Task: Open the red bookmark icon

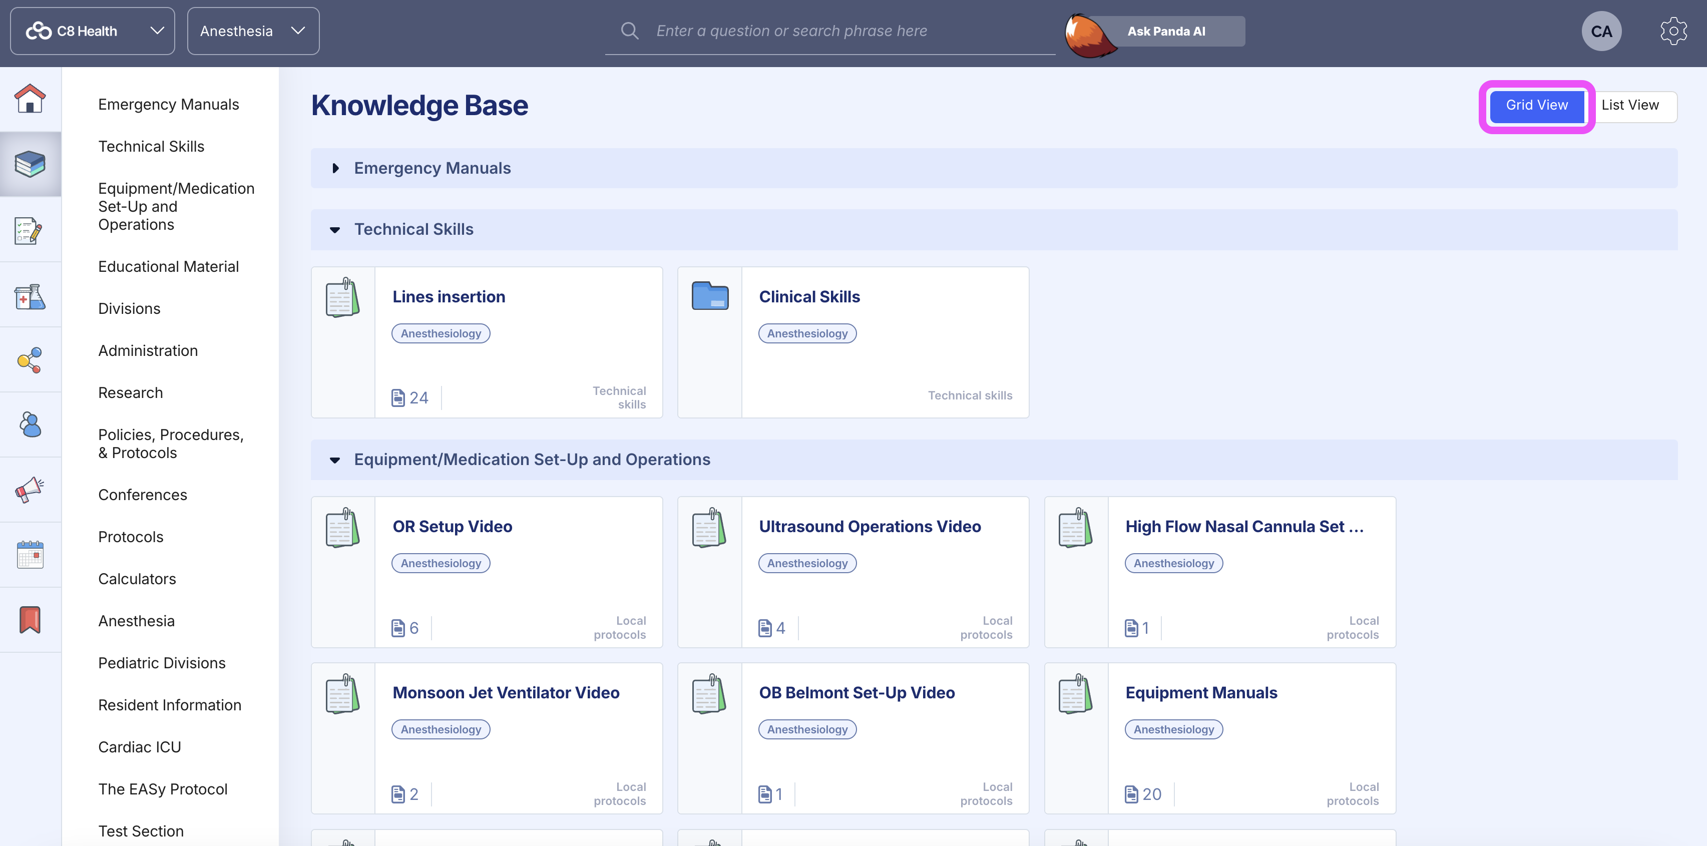Action: click(30, 620)
